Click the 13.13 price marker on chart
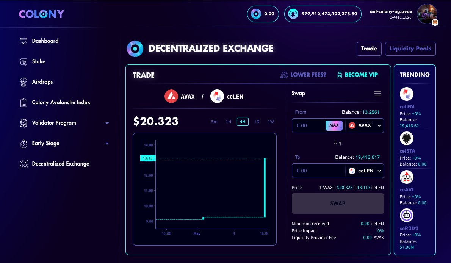The height and width of the screenshot is (263, 451). pos(148,158)
